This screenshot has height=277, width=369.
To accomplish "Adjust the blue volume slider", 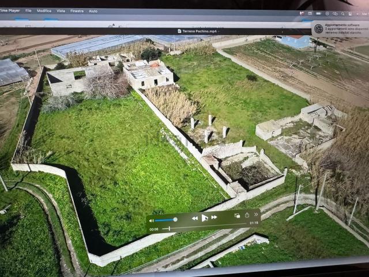I will click(166, 220).
